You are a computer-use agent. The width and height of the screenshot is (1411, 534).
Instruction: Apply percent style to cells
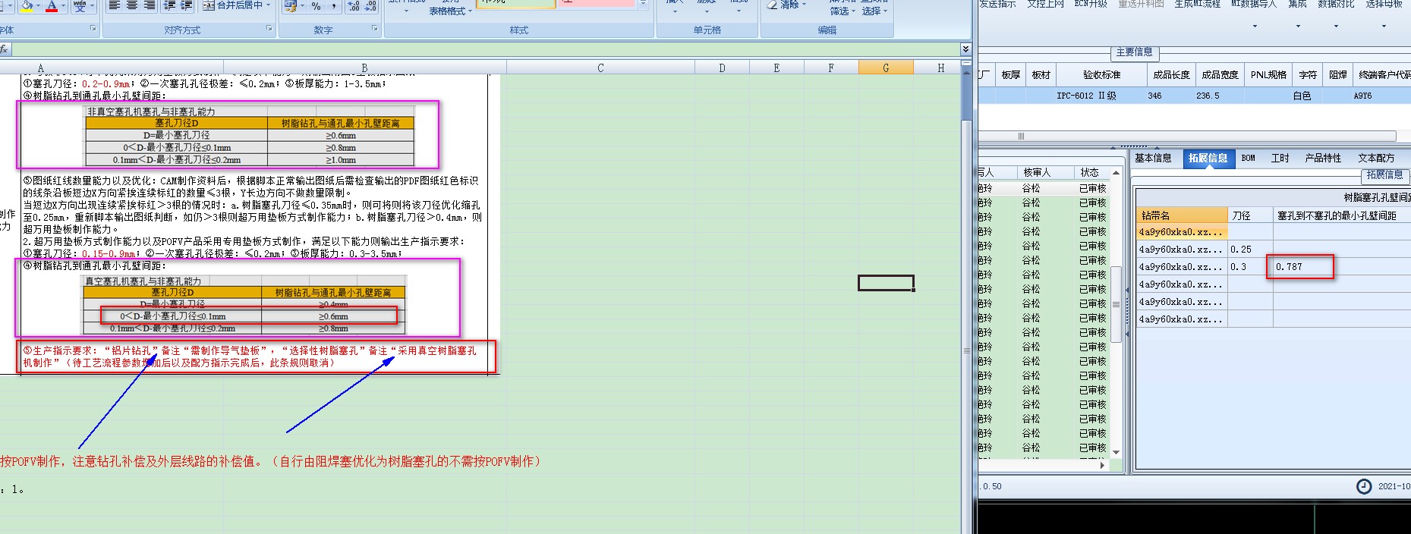[317, 5]
